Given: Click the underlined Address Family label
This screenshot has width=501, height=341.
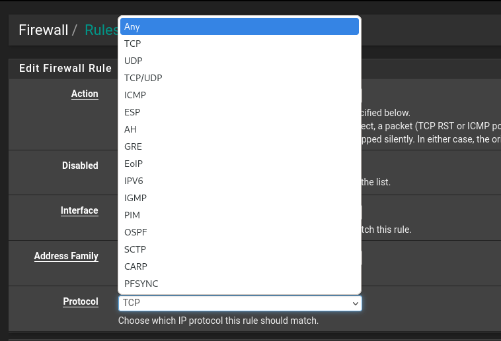Looking at the screenshot, I should pyautogui.click(x=66, y=256).
